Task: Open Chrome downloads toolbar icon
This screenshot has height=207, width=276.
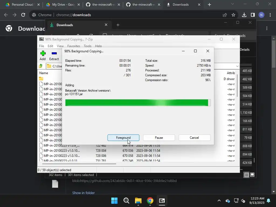Action: coord(244,15)
